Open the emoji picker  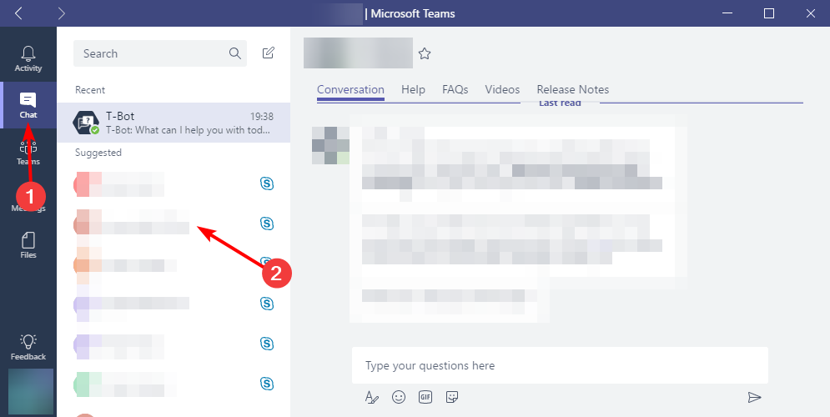(399, 397)
